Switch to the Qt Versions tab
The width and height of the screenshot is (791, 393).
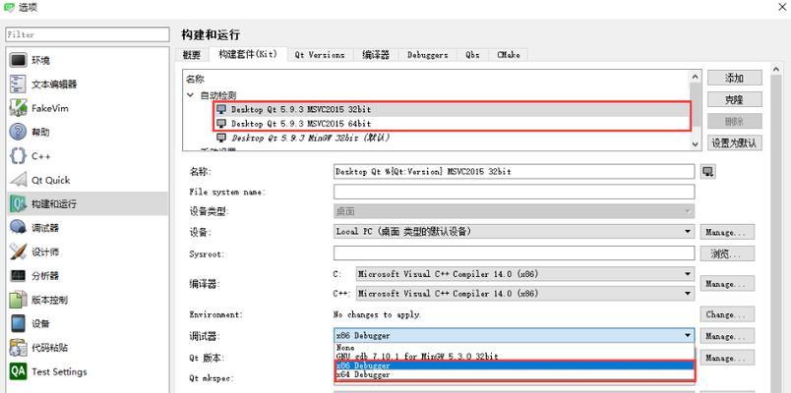(x=320, y=55)
